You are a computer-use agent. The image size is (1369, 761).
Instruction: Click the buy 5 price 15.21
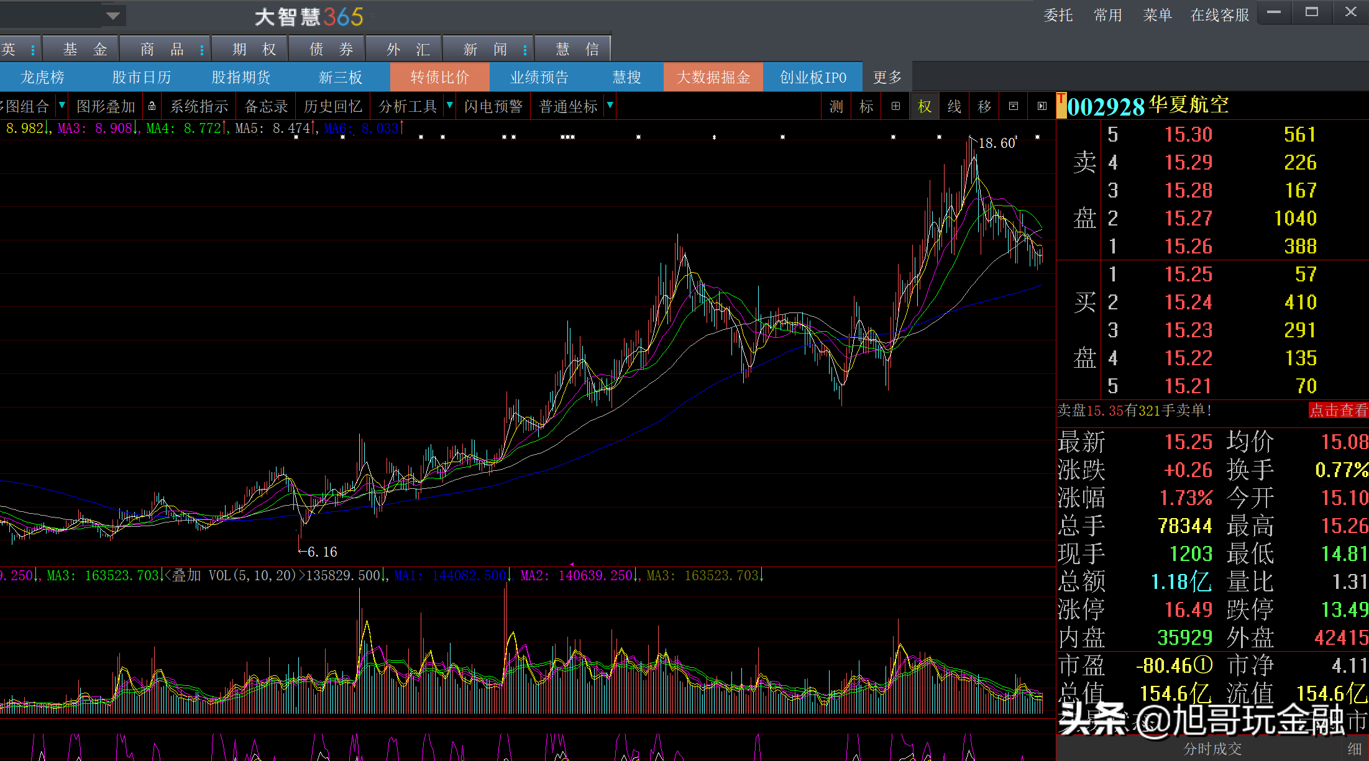(x=1188, y=386)
